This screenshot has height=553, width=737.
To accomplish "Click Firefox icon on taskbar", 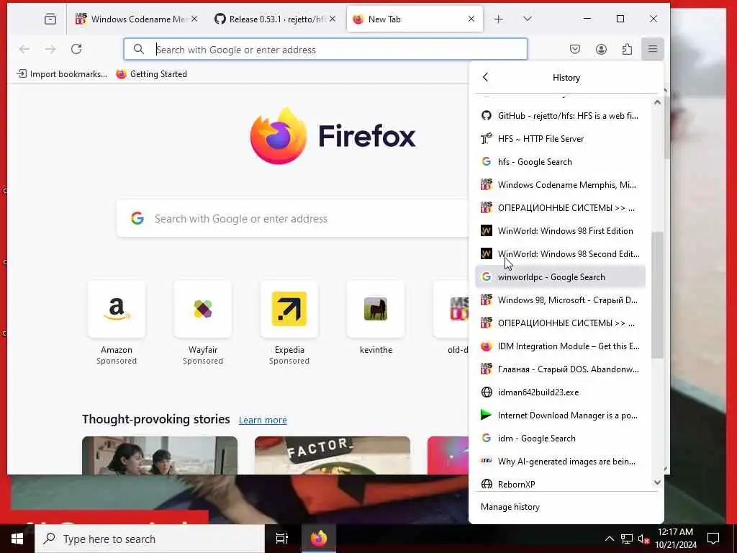I will tap(319, 539).
